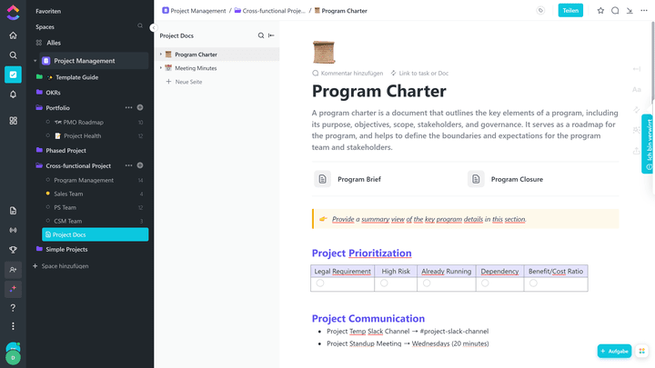Viewport: 655px width, 368px height.
Task: Expand the Meeting Minutes page subtree
Action: (x=161, y=68)
